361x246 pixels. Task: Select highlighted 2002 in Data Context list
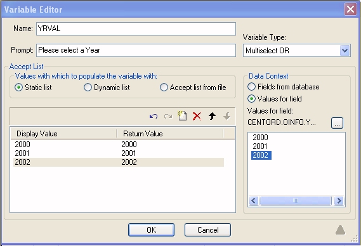click(261, 155)
